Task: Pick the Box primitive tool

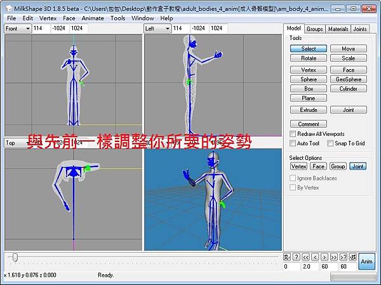Action: coord(309,89)
